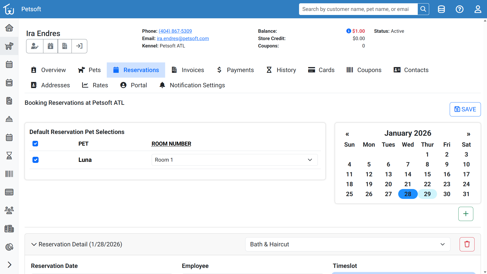Uncheck Luna's reservation checkbox
The height and width of the screenshot is (274, 487).
[35, 160]
